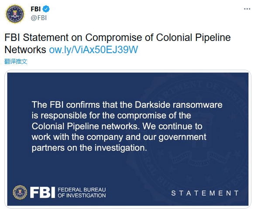Click the STATEMENT label in the image
The image size is (254, 213).
[x=205, y=193]
